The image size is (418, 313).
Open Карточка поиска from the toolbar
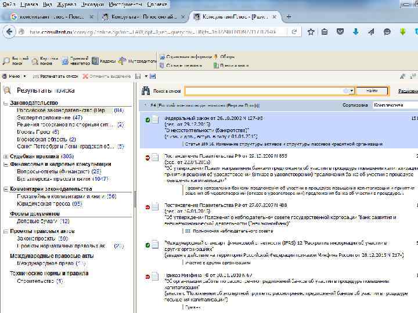click(45, 61)
